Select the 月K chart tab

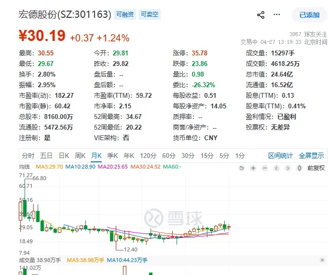pyautogui.click(x=96, y=156)
